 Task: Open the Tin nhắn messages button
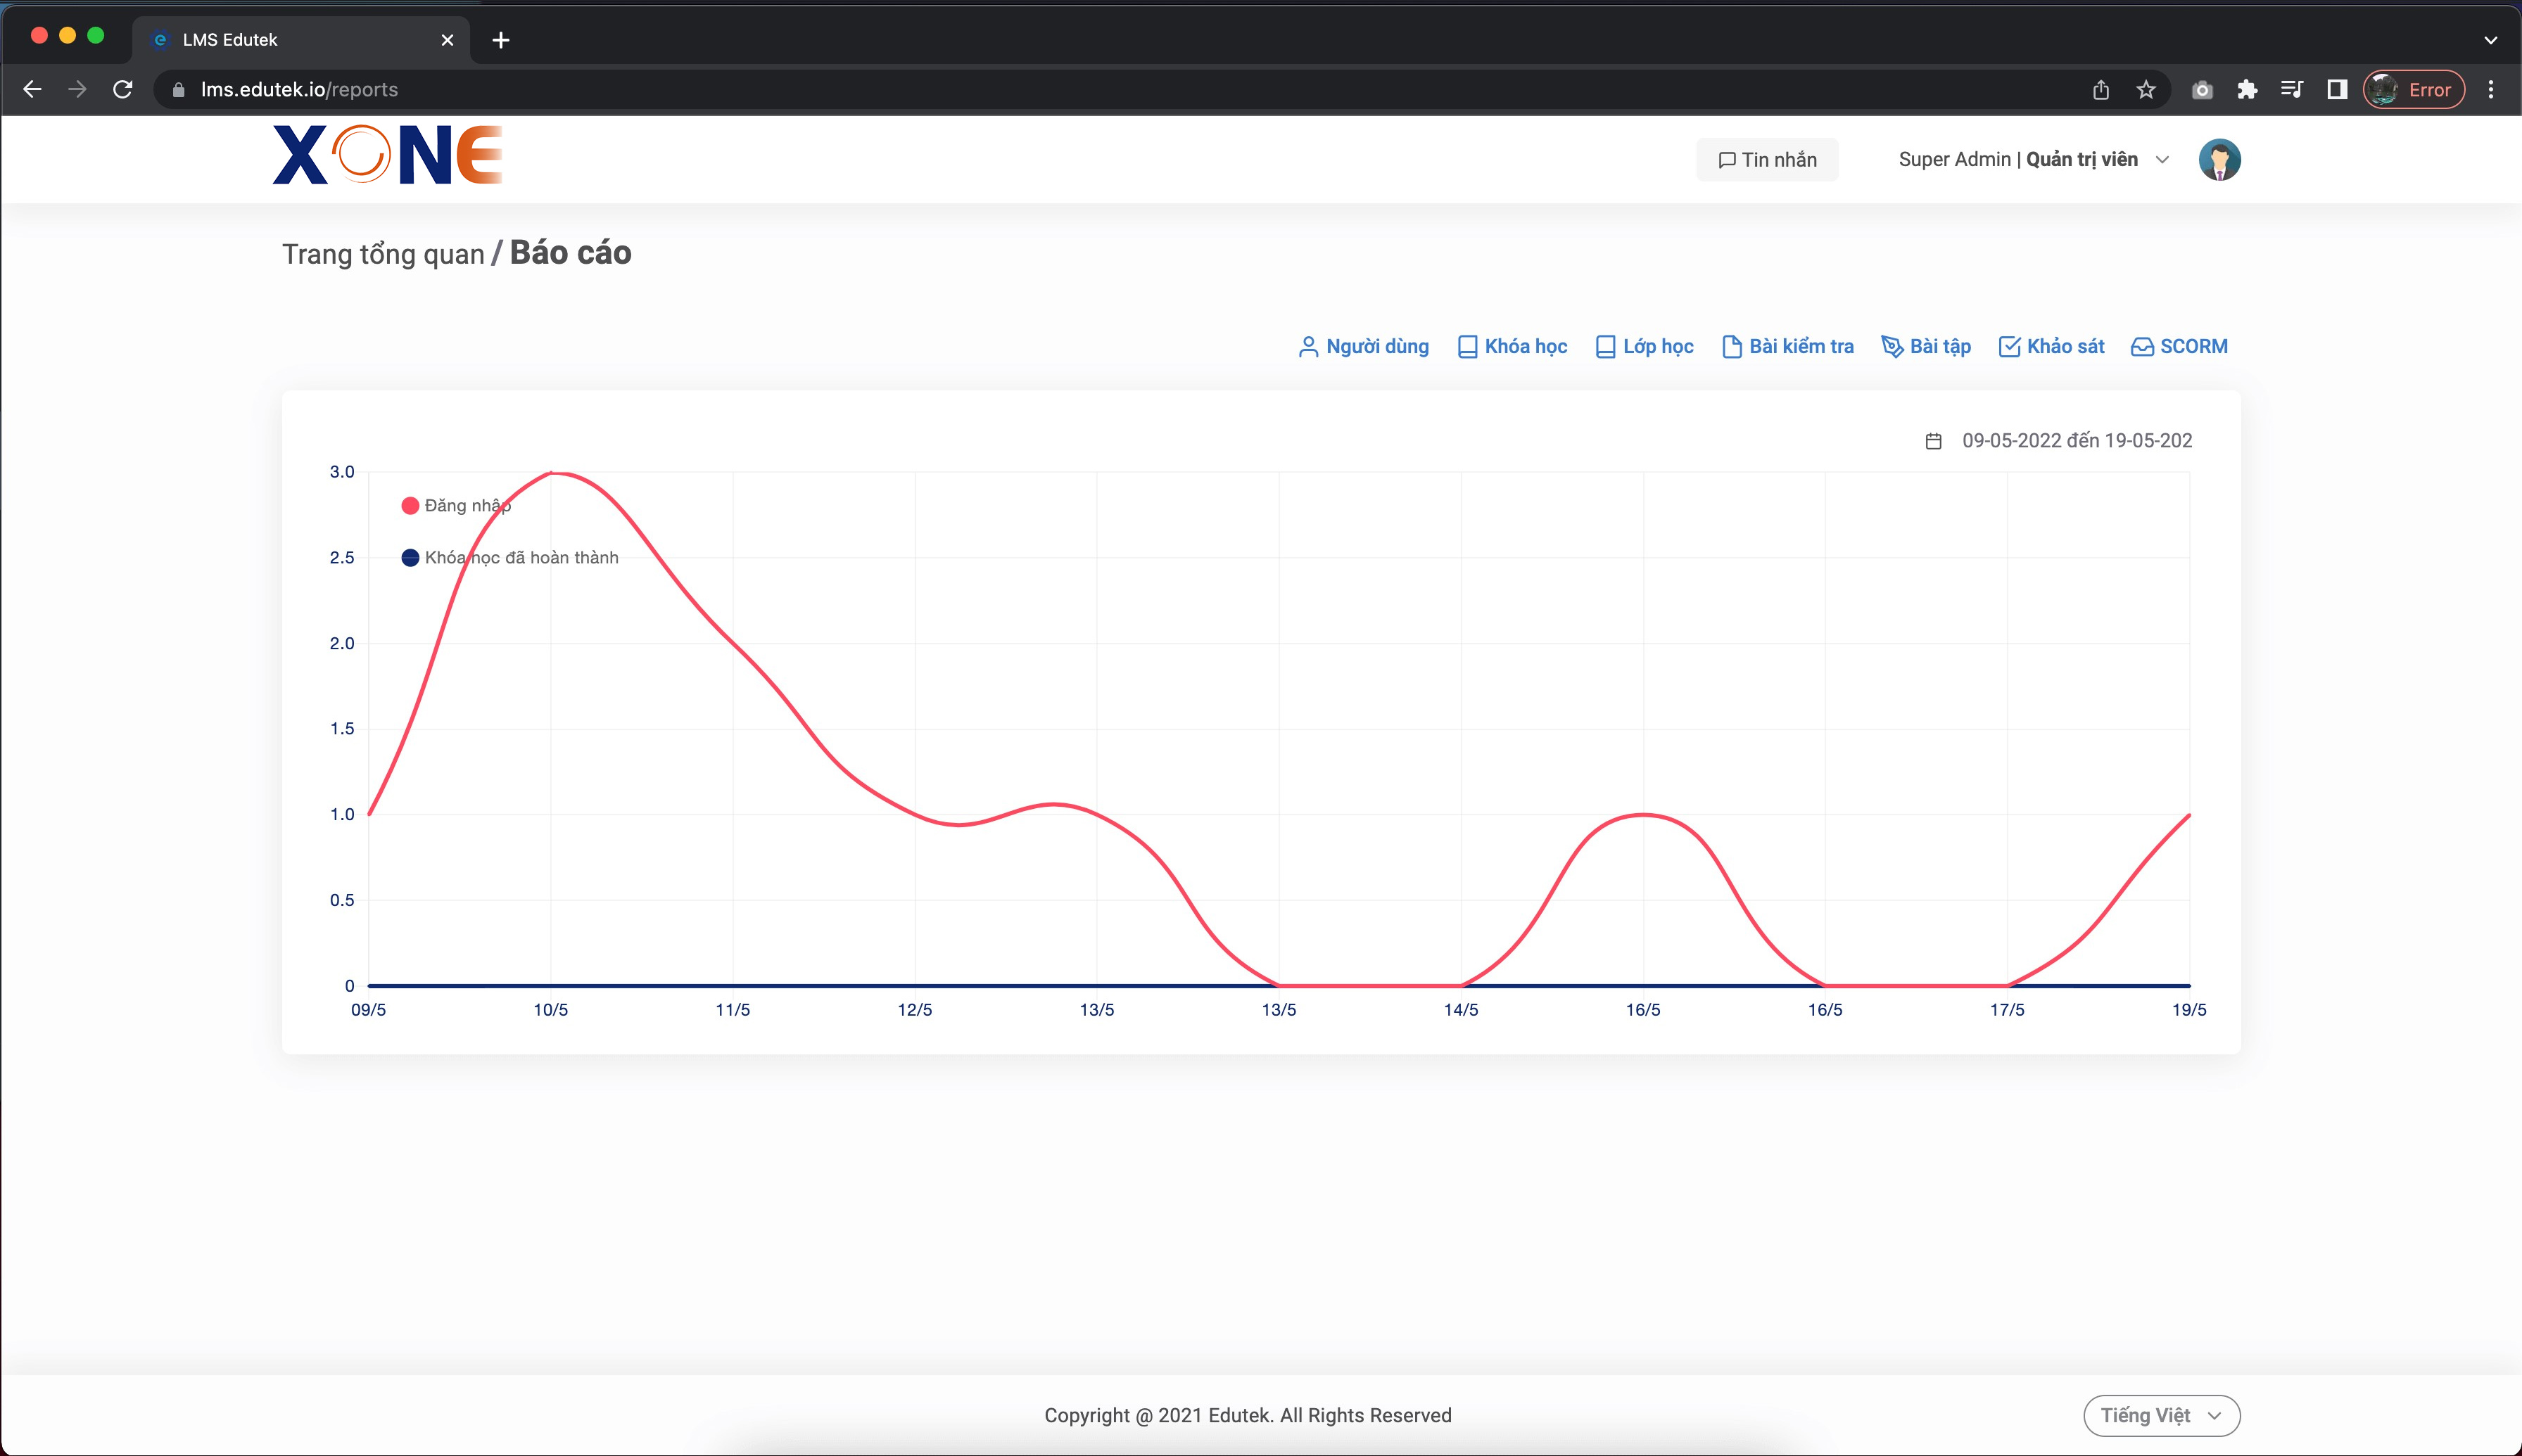1767,160
